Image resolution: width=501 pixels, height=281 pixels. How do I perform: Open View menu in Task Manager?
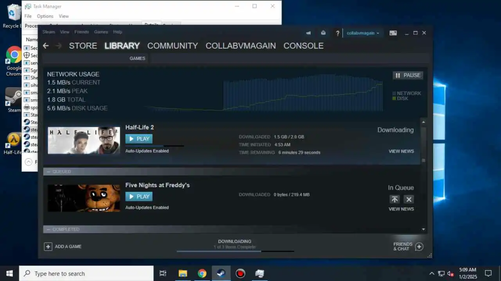tap(63, 16)
